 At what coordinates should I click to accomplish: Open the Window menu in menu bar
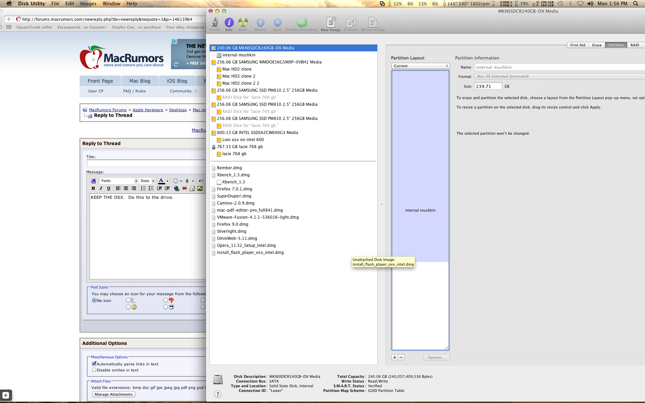click(112, 4)
